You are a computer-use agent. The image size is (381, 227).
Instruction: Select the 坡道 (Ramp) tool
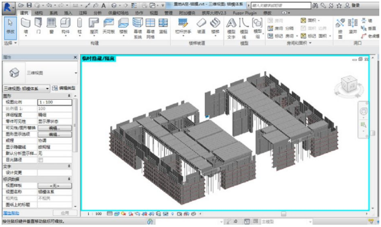point(201,26)
